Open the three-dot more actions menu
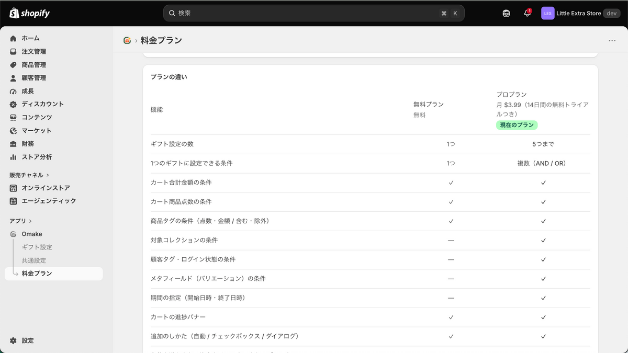This screenshot has width=628, height=353. coord(612,40)
